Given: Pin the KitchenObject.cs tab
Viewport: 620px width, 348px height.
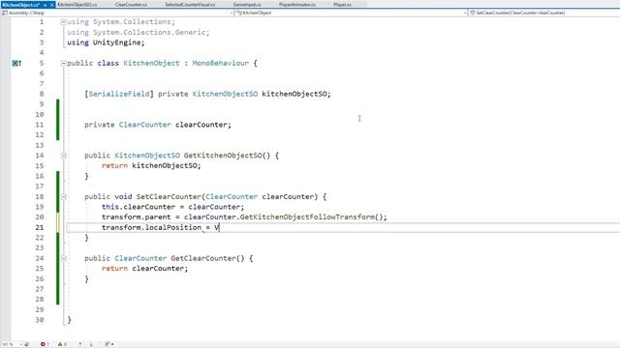Looking at the screenshot, I should [x=46, y=5].
